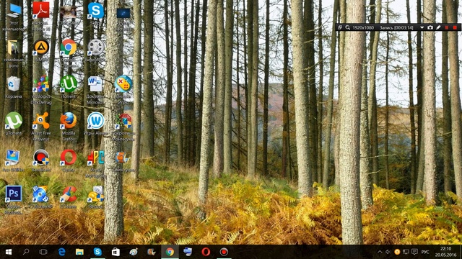Switch input language via РУС indicator

(x=425, y=252)
